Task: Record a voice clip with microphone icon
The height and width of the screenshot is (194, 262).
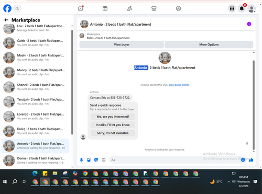Action: [x=81, y=160]
